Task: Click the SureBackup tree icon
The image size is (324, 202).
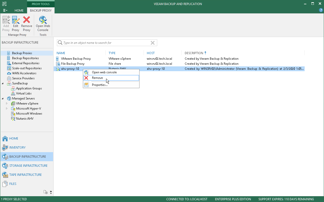Action: coord(9,83)
